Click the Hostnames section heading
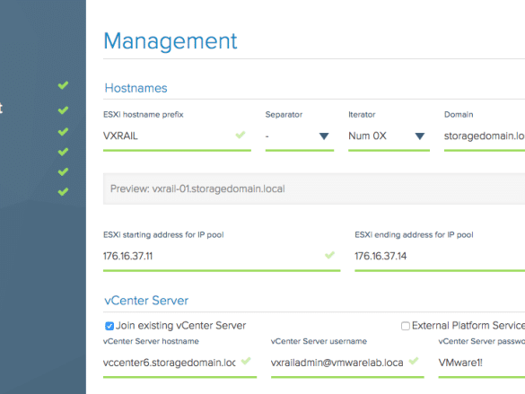Image resolution: width=525 pixels, height=394 pixels. (x=136, y=88)
